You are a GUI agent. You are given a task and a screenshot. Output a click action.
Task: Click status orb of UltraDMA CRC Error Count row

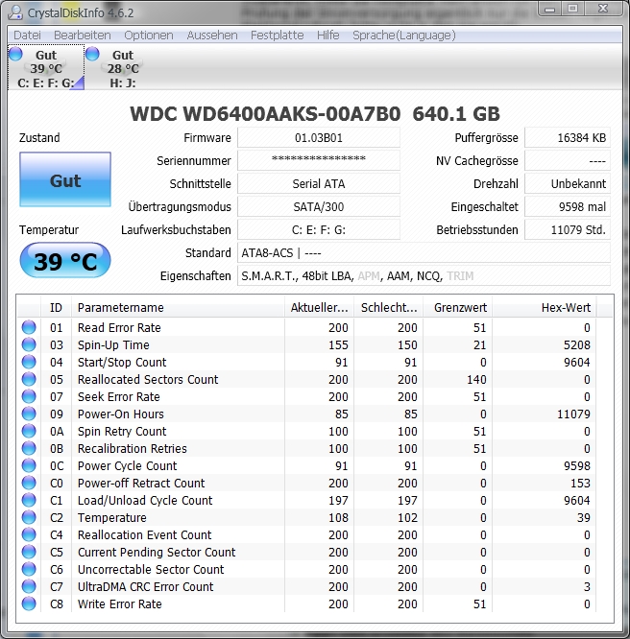[29, 586]
